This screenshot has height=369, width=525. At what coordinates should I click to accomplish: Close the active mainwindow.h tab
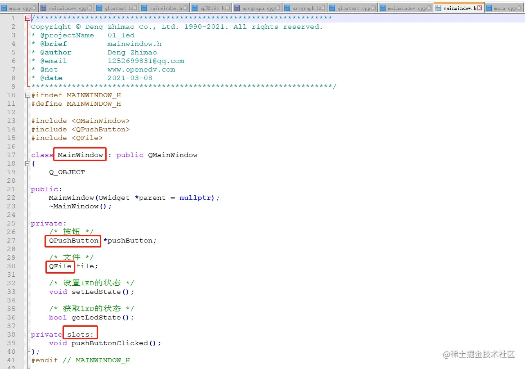[480, 8]
